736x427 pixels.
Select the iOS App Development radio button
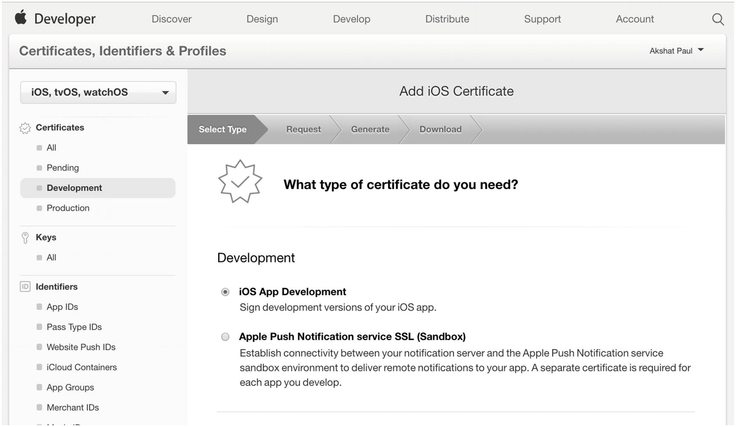[225, 292]
